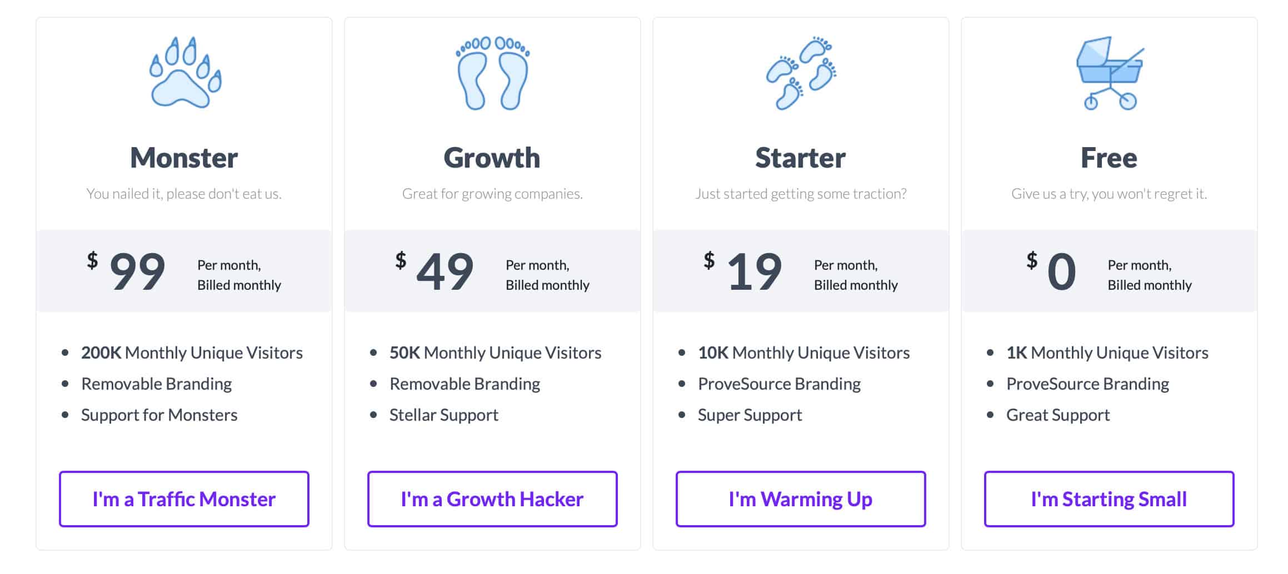Click the Monster plan title

184,158
